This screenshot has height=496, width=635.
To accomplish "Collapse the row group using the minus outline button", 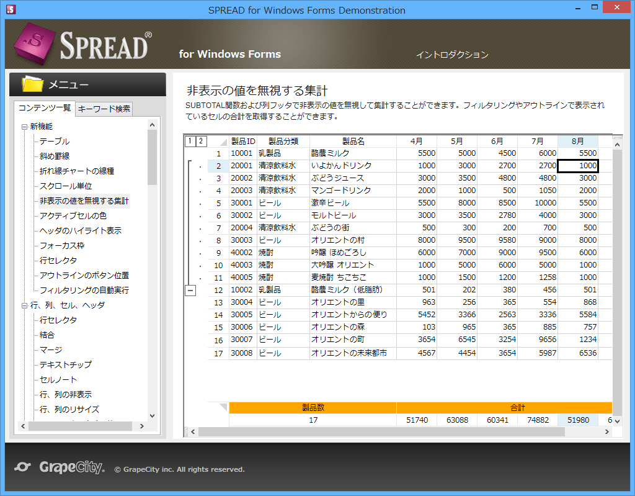I will [190, 289].
